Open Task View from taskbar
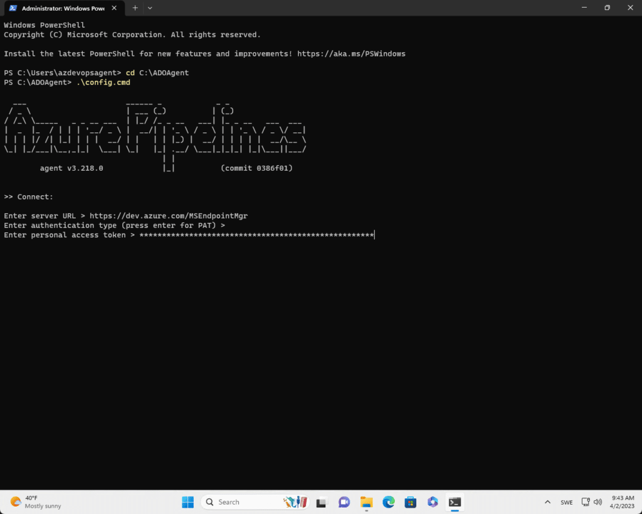Viewport: 642px width, 514px height. [322, 502]
